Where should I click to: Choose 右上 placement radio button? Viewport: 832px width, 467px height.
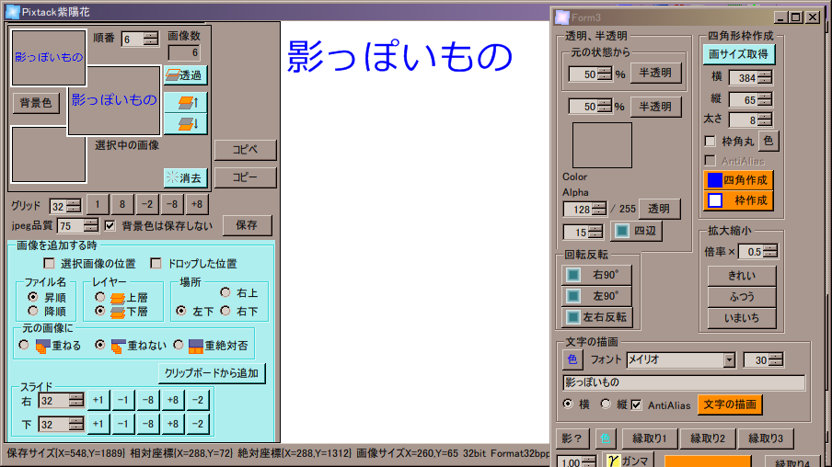pos(225,292)
